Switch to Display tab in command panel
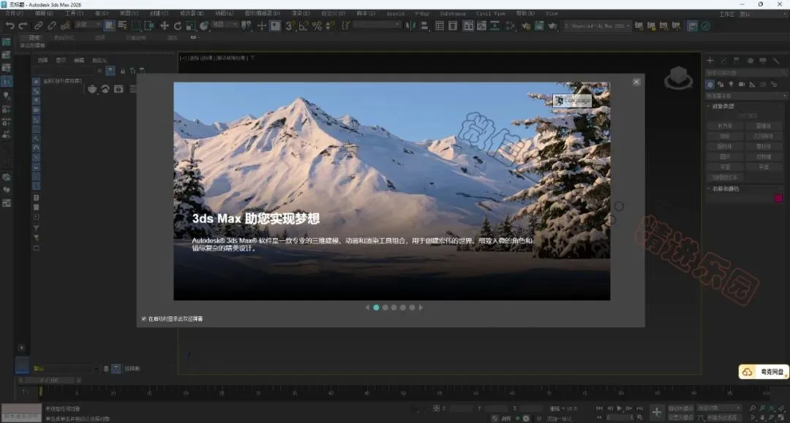 pyautogui.click(x=763, y=61)
